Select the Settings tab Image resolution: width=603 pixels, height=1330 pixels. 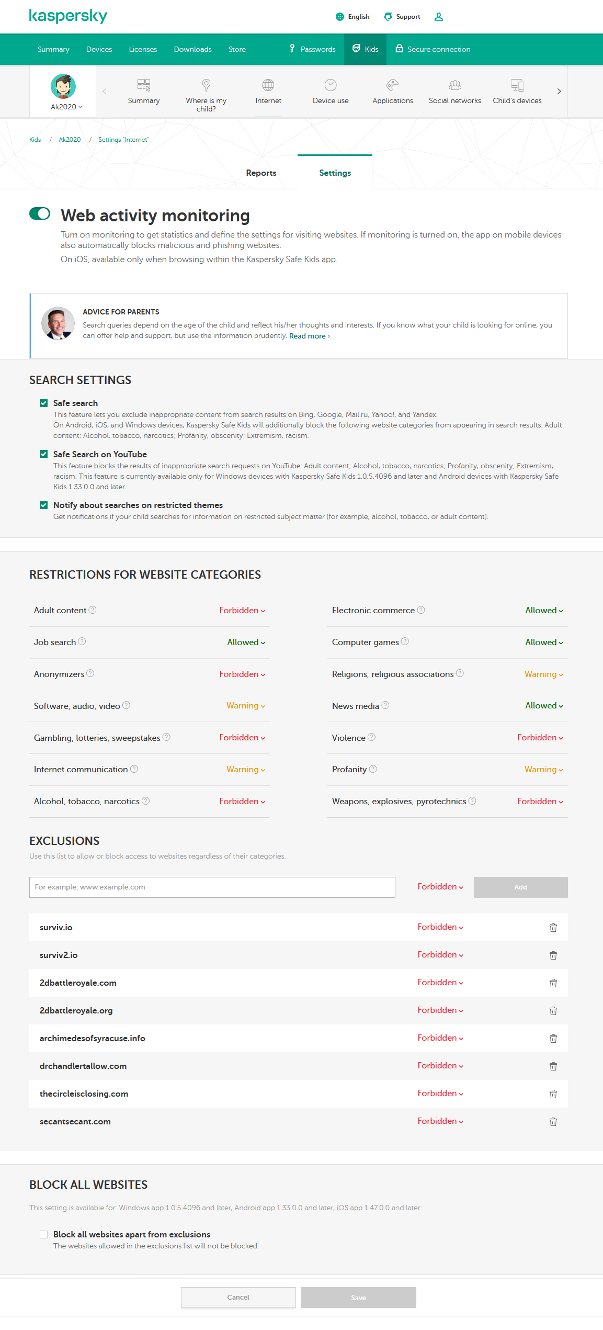click(335, 173)
